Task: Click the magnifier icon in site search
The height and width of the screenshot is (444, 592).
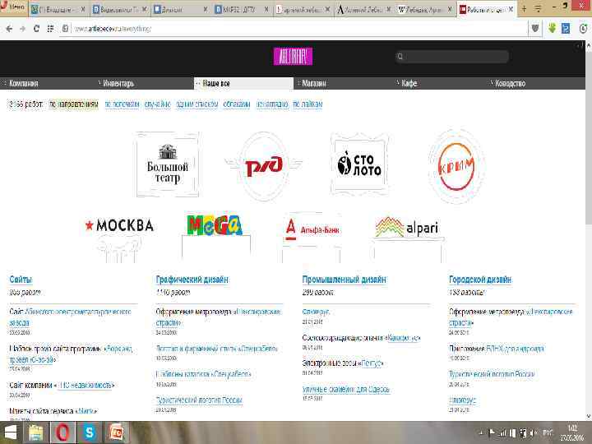Action: pos(400,57)
